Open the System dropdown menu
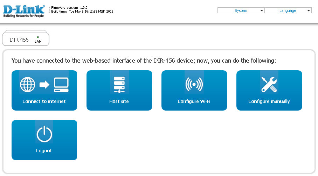The image size is (318, 176). pyautogui.click(x=241, y=11)
